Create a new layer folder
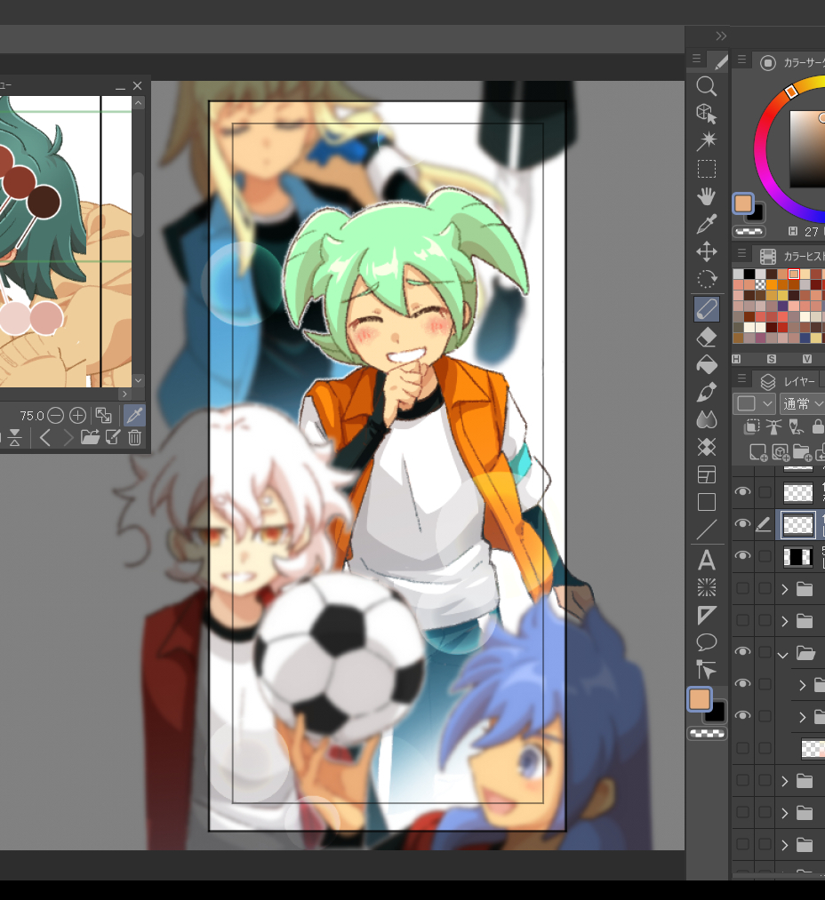 (x=802, y=452)
